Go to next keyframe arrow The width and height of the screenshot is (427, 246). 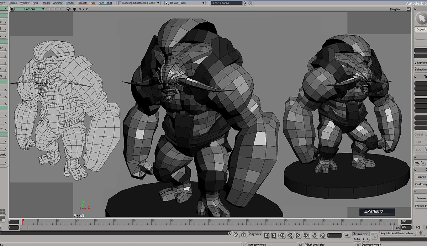coord(367,239)
